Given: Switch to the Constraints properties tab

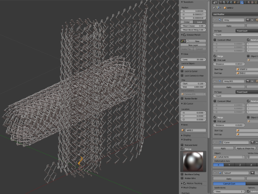Looking at the screenshot, I should pyautogui.click(x=239, y=2).
